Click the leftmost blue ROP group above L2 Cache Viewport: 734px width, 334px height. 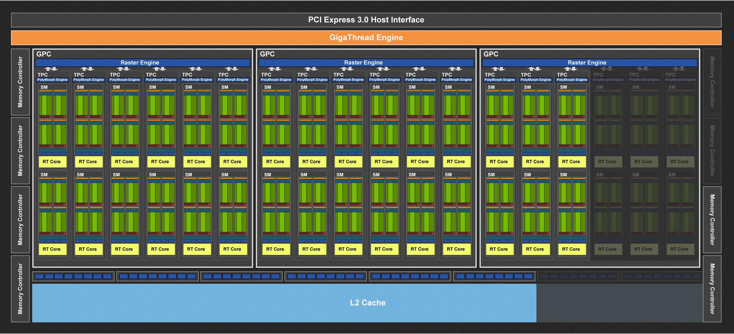(x=73, y=276)
